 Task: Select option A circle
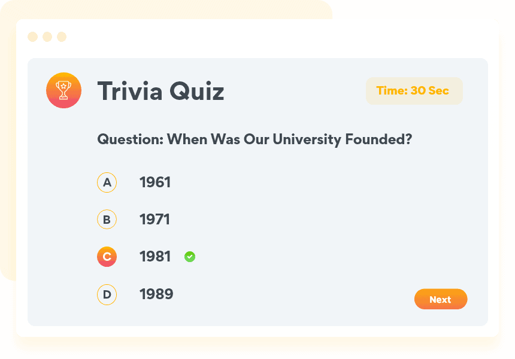click(107, 182)
